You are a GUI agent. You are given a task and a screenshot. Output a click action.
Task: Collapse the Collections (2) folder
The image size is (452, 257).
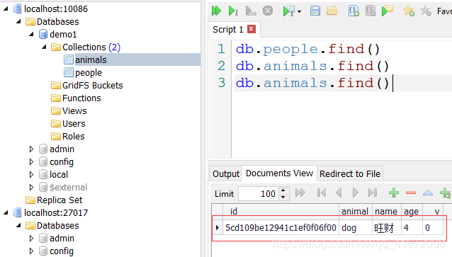[x=44, y=47]
